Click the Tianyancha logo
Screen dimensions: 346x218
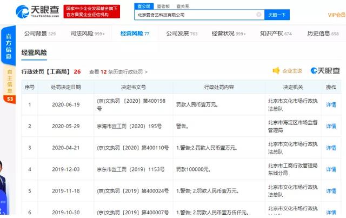click(37, 11)
